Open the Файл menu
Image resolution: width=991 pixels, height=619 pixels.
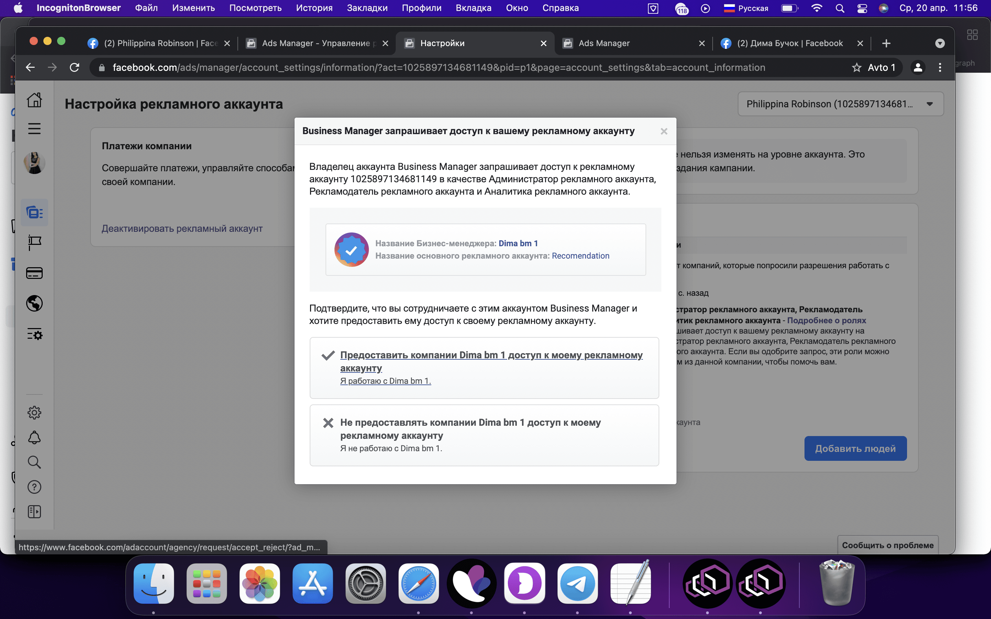pyautogui.click(x=146, y=8)
